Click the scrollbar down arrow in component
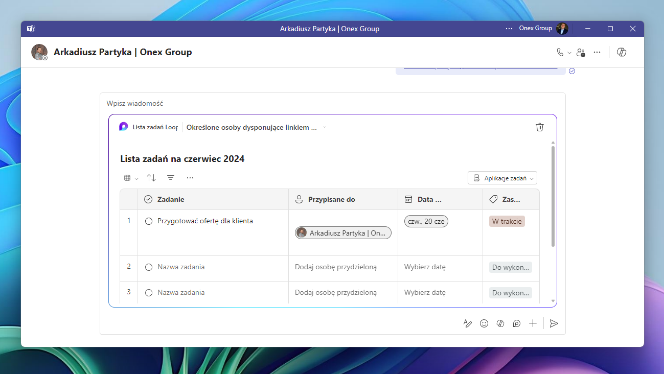 [x=553, y=301]
